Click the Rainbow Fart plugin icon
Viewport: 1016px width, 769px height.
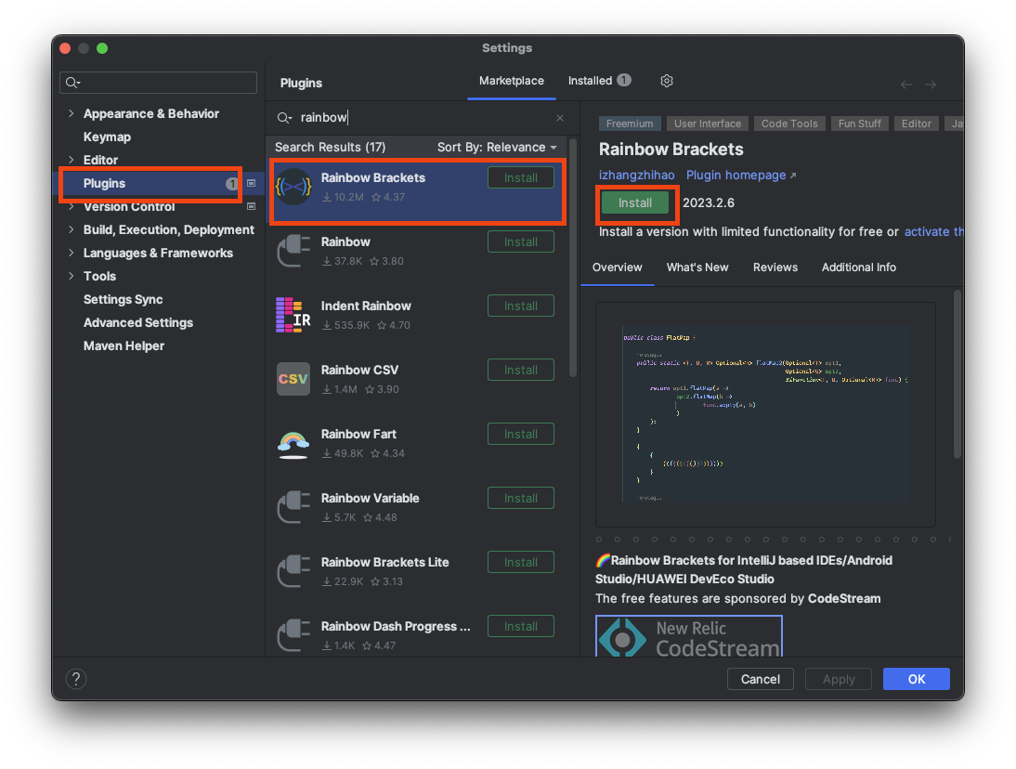point(293,444)
